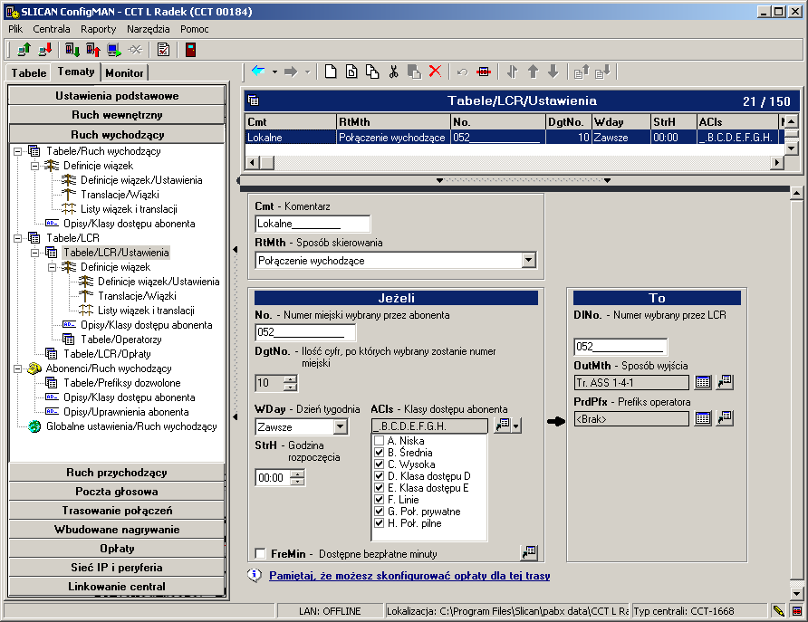Open the back arrow history dropdown
The width and height of the screenshot is (808, 622).
(x=274, y=72)
